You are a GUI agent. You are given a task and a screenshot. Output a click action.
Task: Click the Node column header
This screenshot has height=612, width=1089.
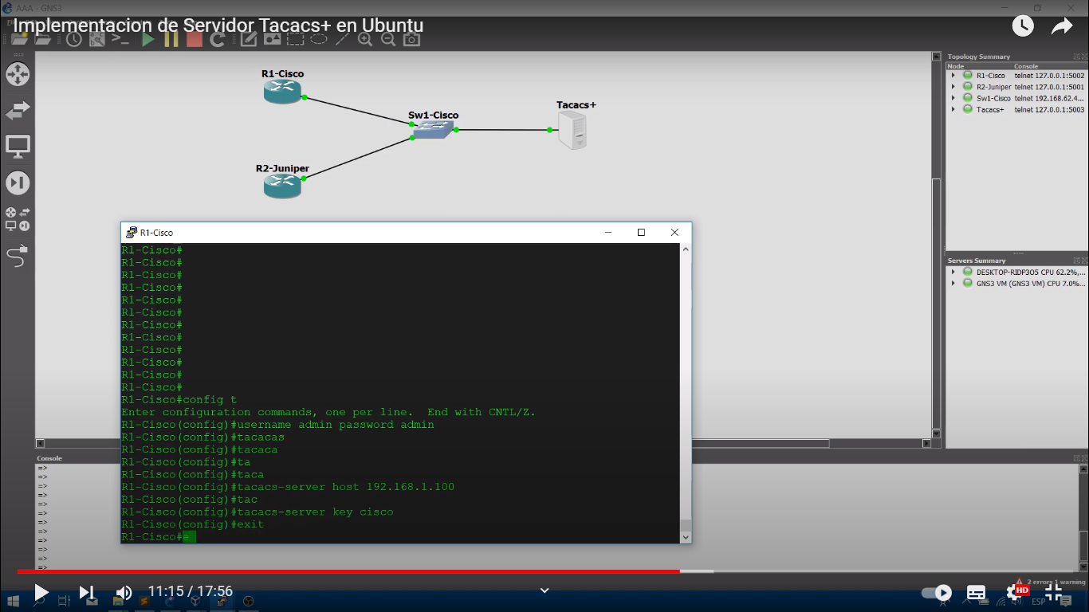pyautogui.click(x=979, y=66)
